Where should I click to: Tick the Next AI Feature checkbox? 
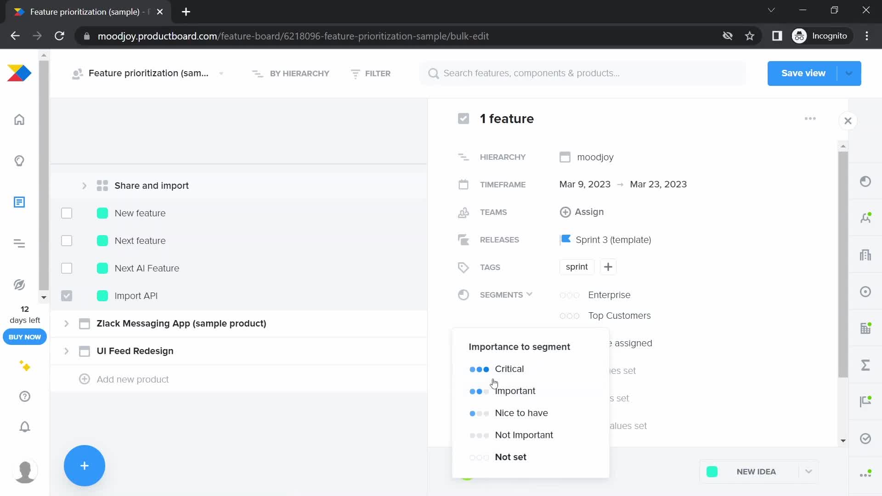click(67, 268)
